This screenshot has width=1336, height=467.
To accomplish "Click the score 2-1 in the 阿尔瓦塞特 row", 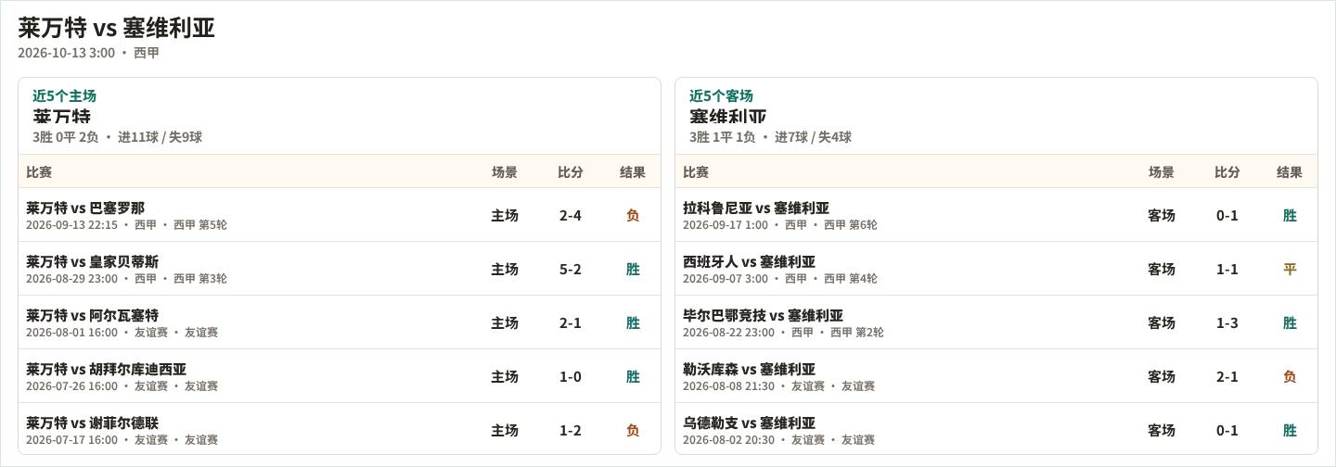I will click(x=571, y=322).
